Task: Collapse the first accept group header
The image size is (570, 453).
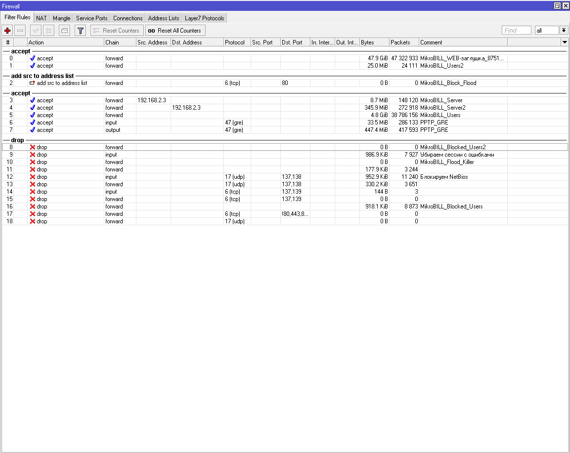Action: (21, 51)
